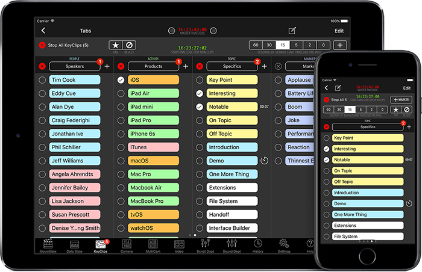Tap the Demo timer icon on iPad
Screen dimensions: 422x272
(264, 161)
